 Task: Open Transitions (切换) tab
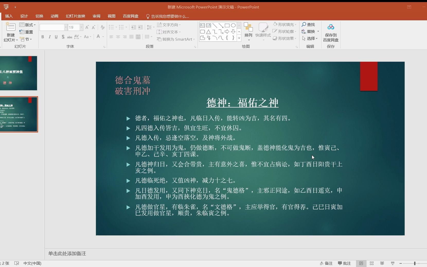[39, 16]
